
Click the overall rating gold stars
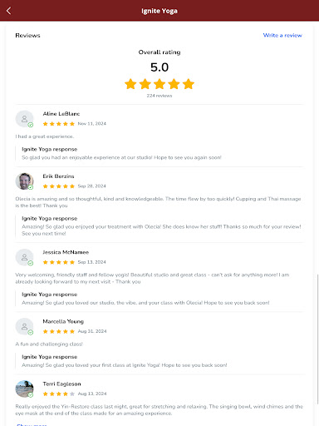pos(159,84)
